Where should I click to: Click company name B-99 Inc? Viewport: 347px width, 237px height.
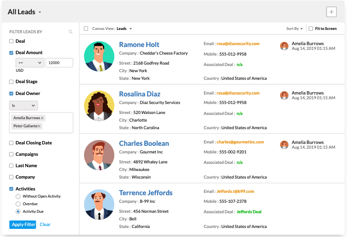pyautogui.click(x=148, y=201)
